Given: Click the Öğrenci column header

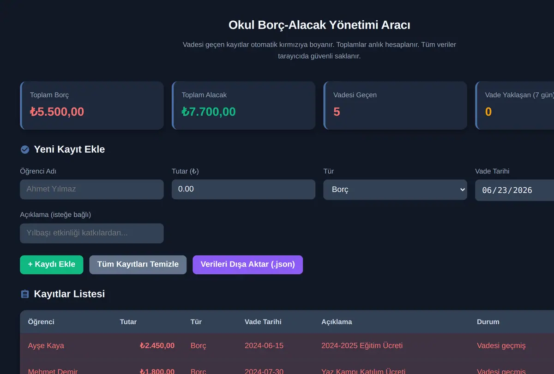Looking at the screenshot, I should tap(41, 322).
